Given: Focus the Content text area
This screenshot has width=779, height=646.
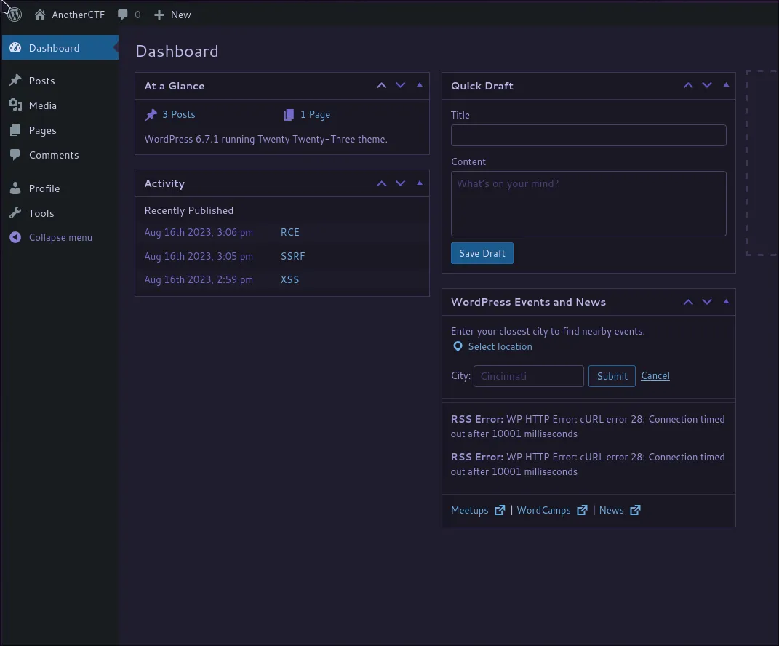Looking at the screenshot, I should click(x=588, y=204).
